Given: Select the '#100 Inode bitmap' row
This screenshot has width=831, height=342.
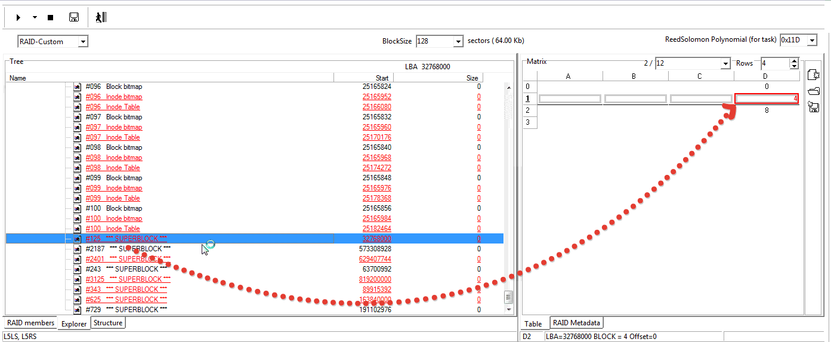Looking at the screenshot, I should pos(255,218).
